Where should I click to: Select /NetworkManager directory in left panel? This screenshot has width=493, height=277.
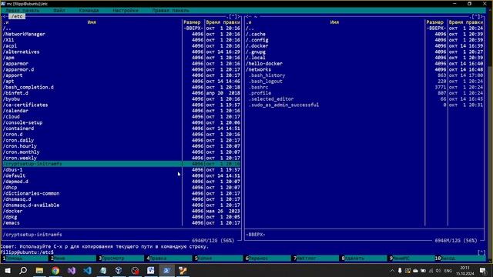click(122, 34)
